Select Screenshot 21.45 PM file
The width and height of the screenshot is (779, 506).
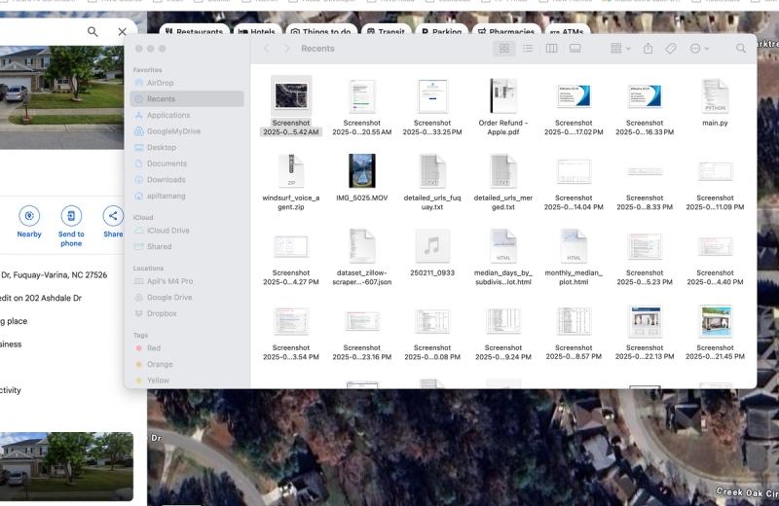point(715,332)
